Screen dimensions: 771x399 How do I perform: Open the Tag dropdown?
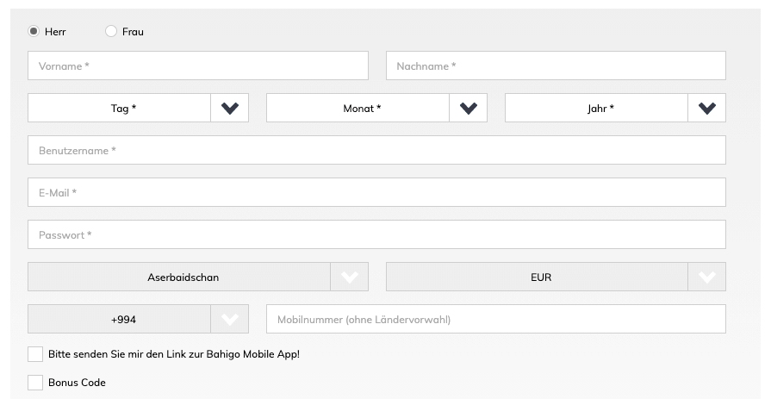[x=120, y=109]
